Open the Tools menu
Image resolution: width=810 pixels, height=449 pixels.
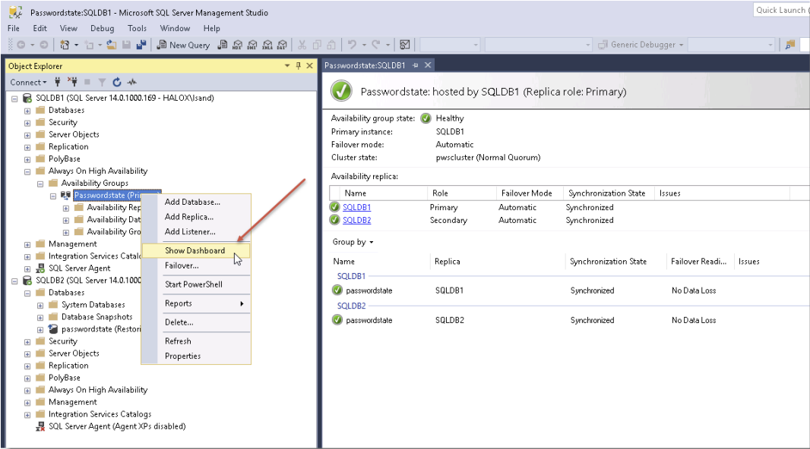click(137, 28)
